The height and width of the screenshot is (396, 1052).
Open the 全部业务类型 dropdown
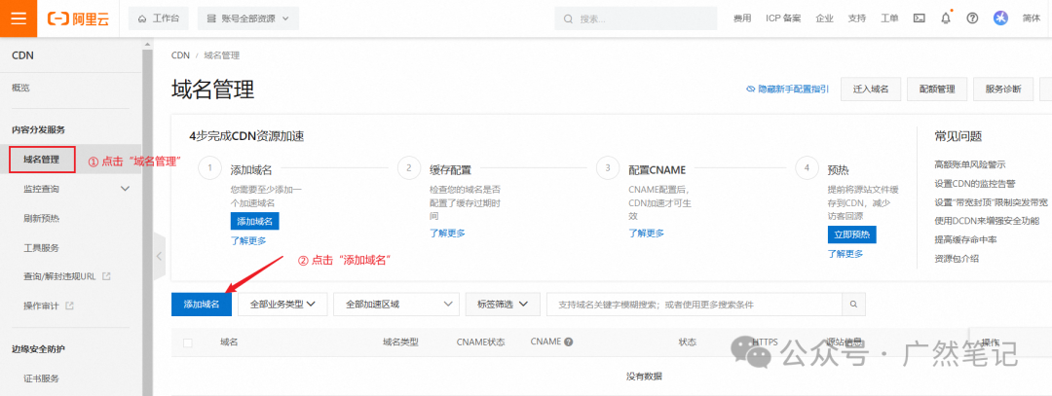coord(282,305)
